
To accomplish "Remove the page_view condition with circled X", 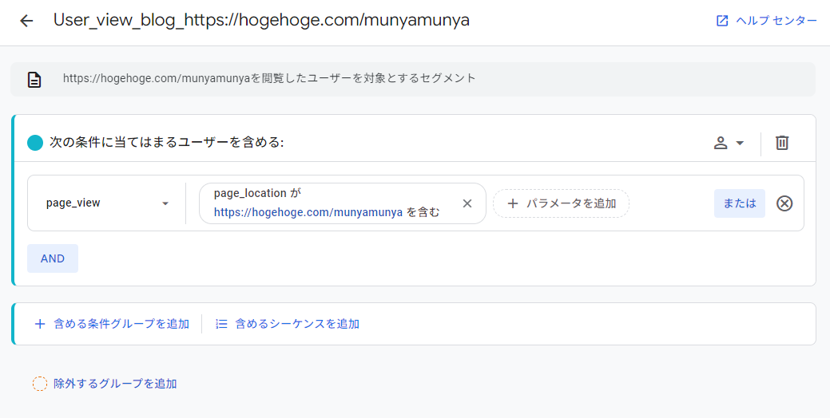I will (x=784, y=203).
